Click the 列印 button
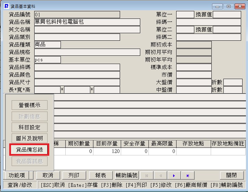248x192 pixels. pos(74,175)
